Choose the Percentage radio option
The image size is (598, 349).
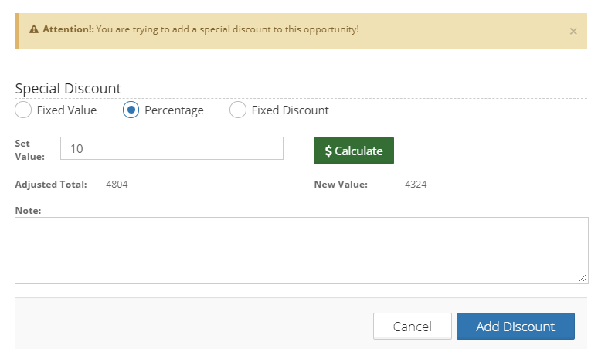click(x=131, y=110)
